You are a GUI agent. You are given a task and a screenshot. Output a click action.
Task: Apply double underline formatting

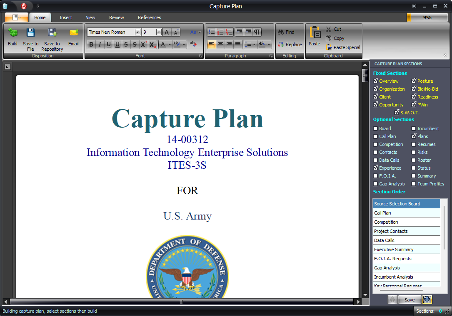point(117,44)
